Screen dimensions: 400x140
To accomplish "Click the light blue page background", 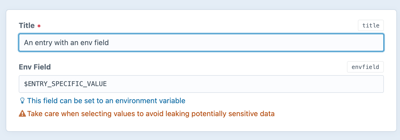I will pos(200,4).
